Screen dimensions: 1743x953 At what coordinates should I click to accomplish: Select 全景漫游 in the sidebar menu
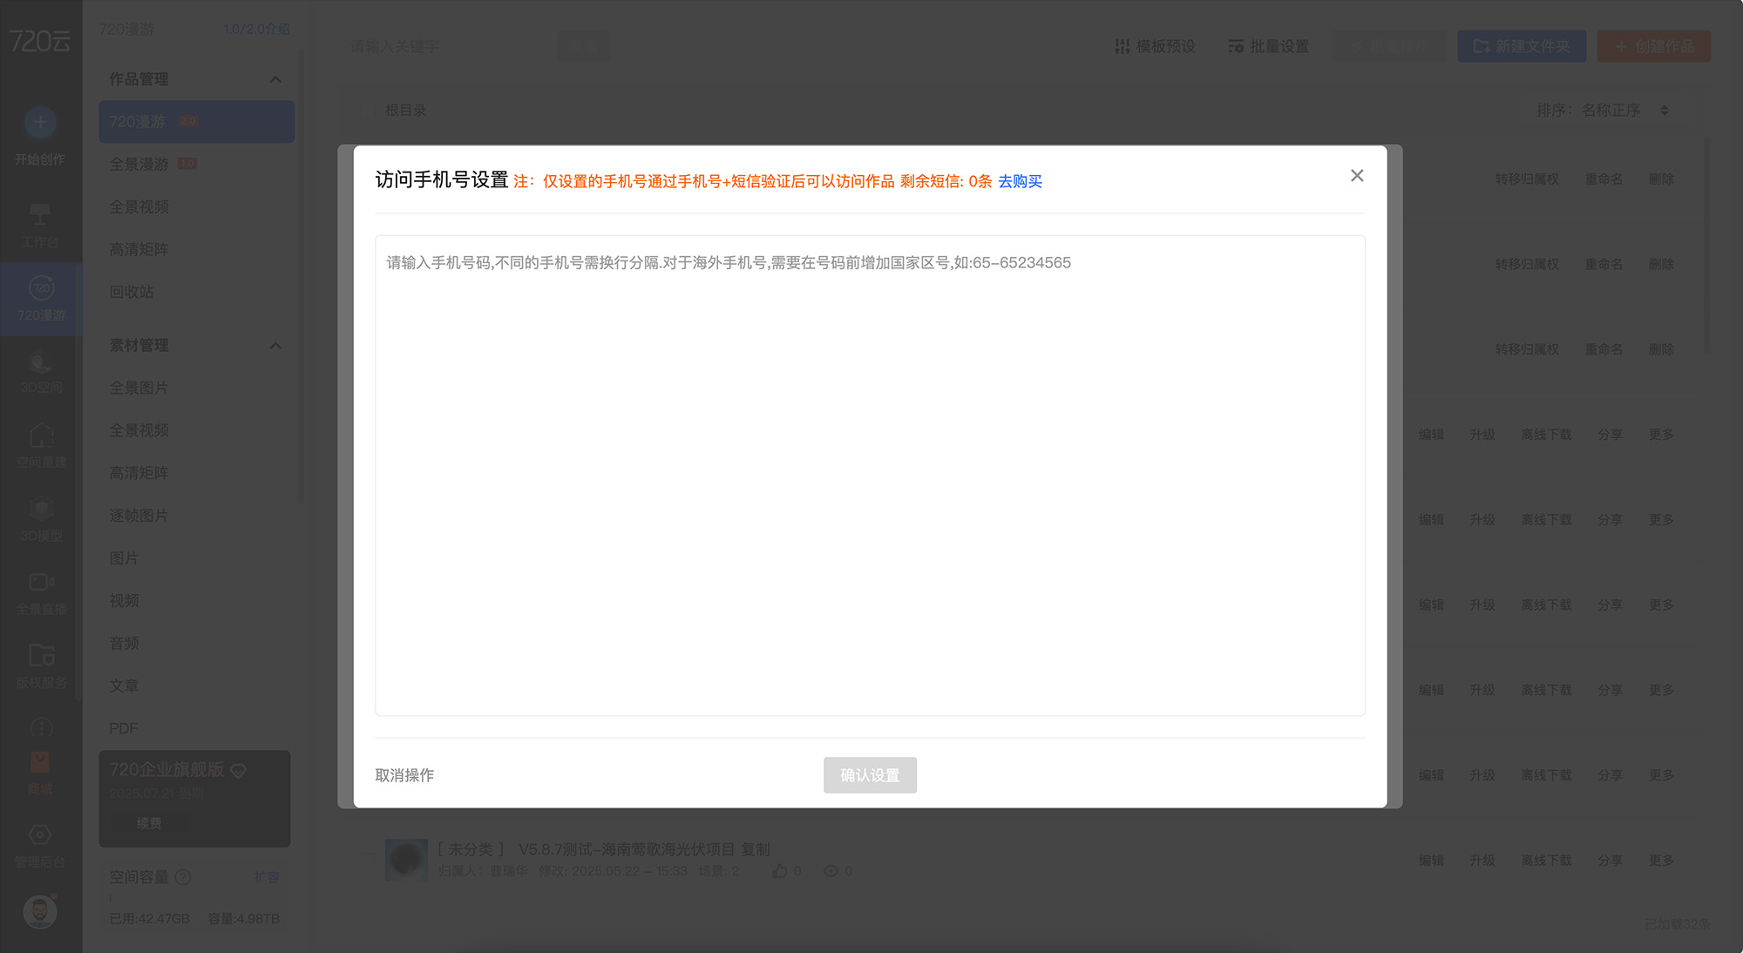coord(139,165)
